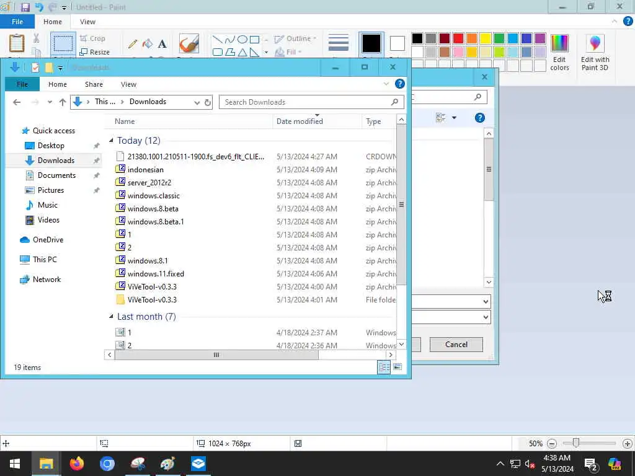635x476 pixels.
Task: Select Color 2 white swatch box
Action: point(397,44)
